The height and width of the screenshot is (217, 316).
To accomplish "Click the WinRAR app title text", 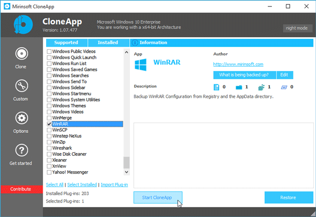I will tap(167, 63).
